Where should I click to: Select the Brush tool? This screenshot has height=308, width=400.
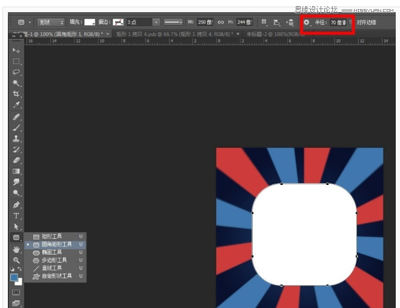click(16, 127)
